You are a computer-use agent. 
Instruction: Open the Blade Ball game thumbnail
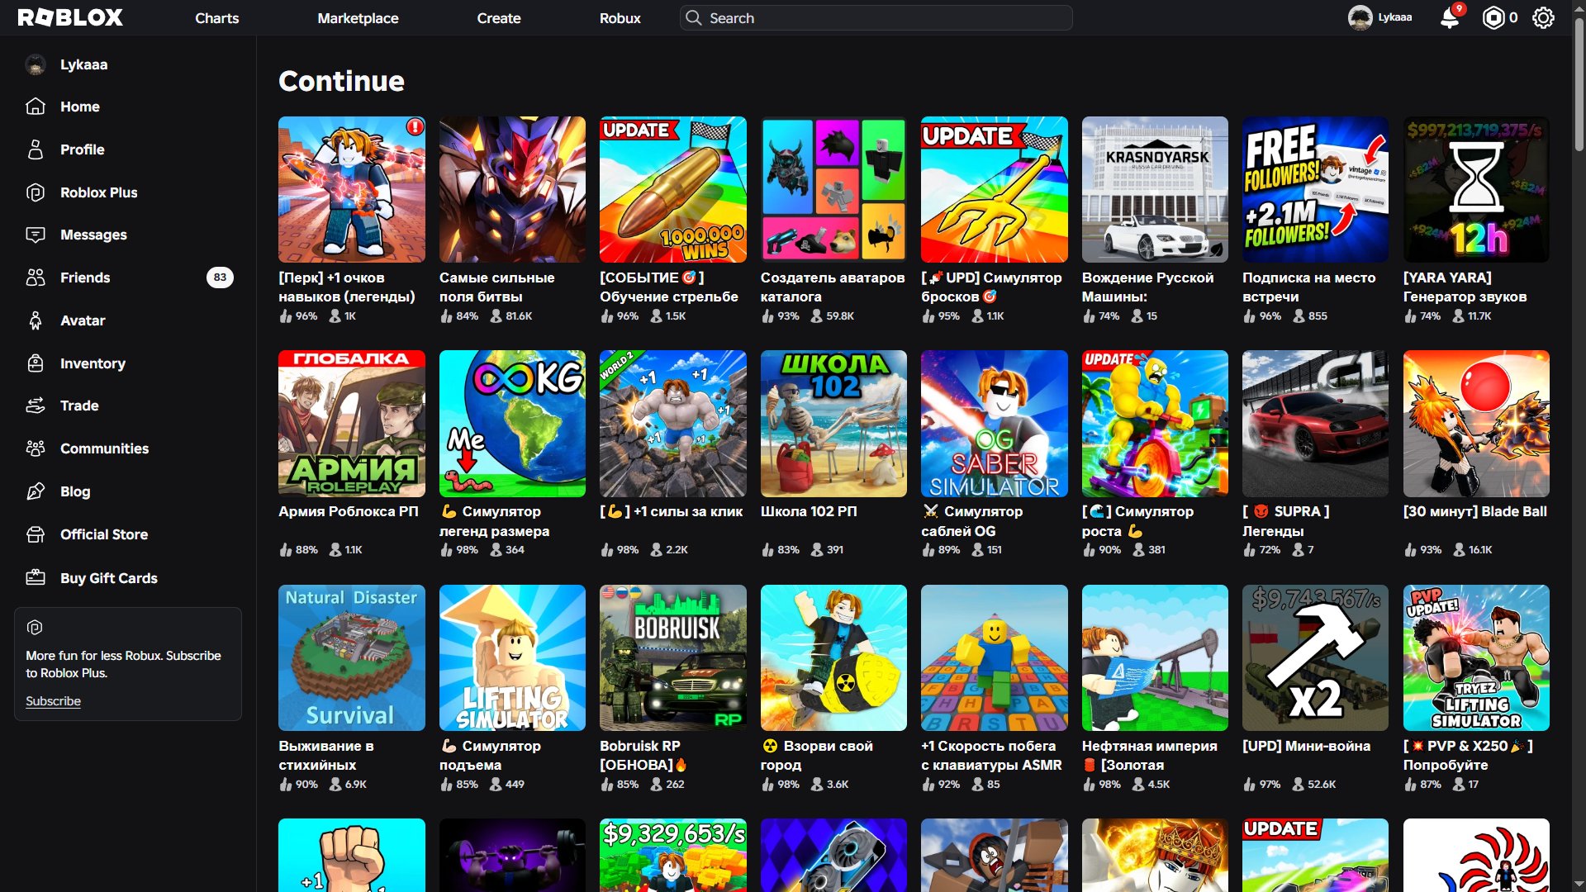pos(1476,424)
